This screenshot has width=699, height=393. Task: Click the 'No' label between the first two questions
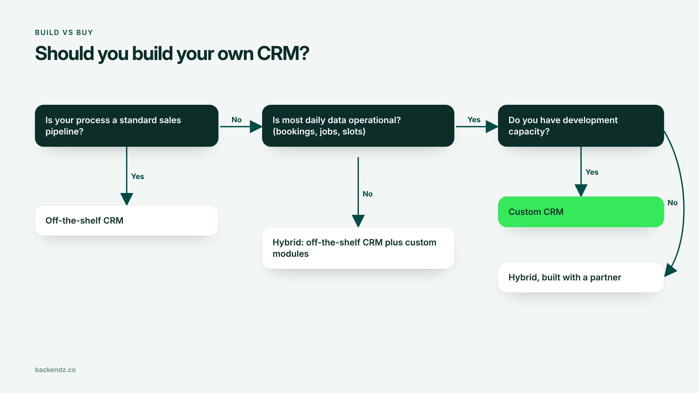(x=236, y=120)
